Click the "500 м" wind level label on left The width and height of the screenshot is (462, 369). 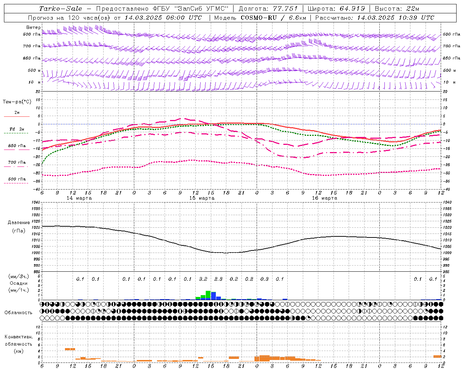point(34,70)
